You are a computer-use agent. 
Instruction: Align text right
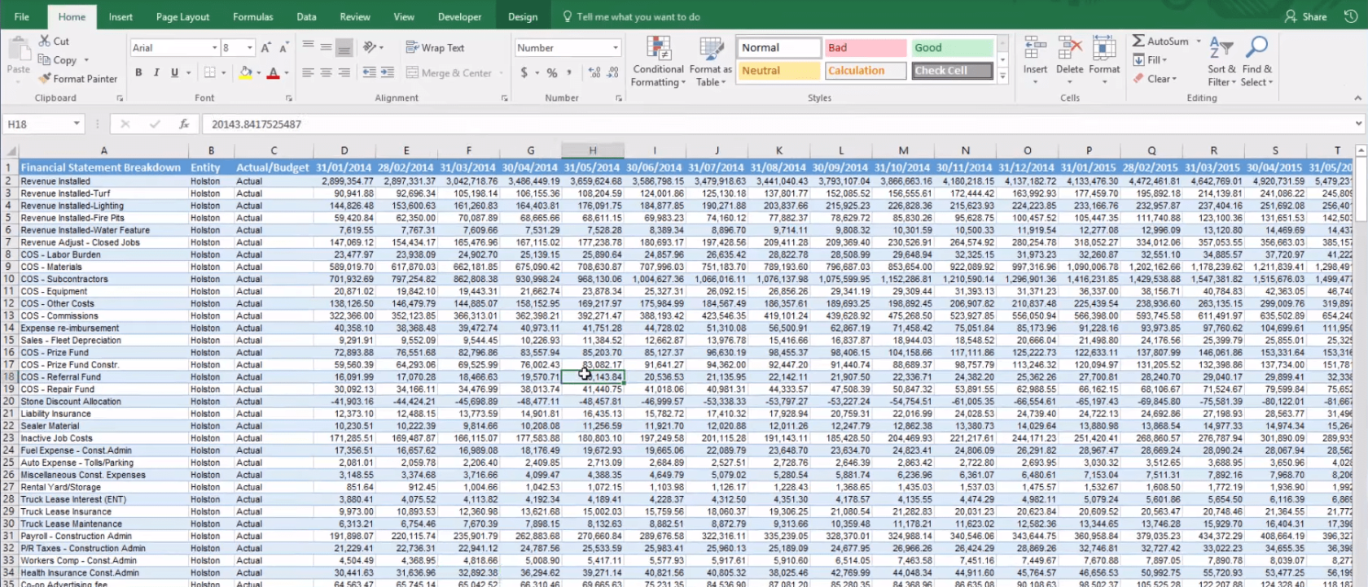[x=344, y=72]
